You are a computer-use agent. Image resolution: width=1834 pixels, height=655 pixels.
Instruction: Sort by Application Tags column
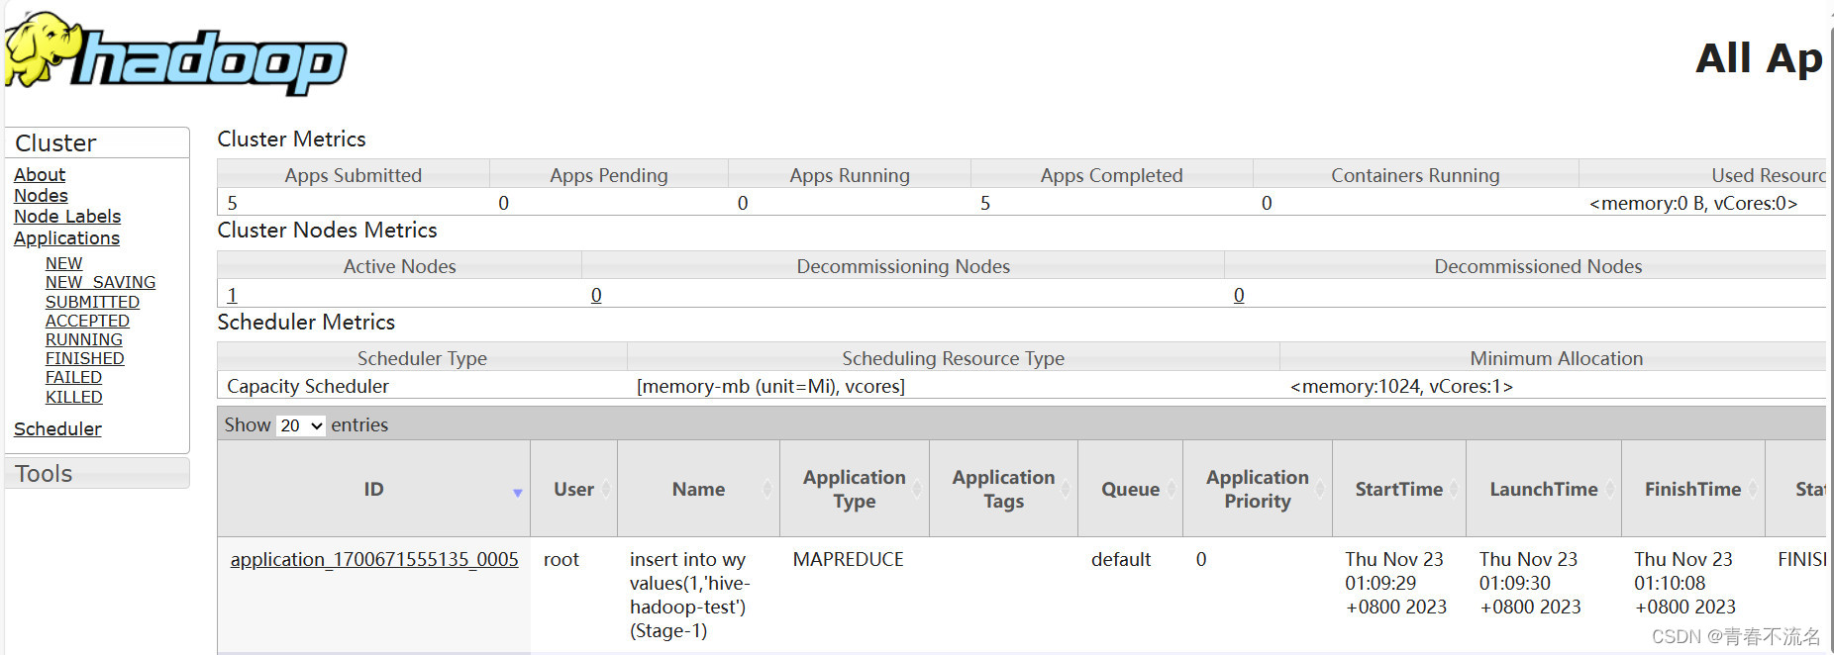[x=1003, y=490]
